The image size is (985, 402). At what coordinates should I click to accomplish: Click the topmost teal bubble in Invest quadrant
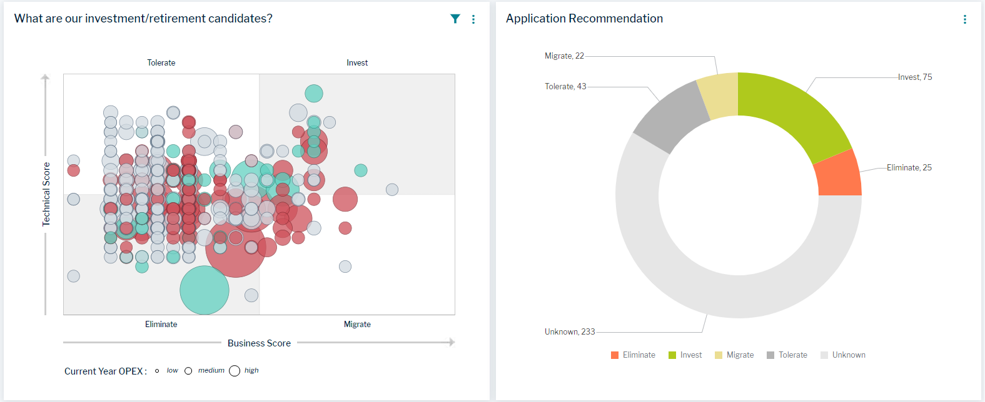(x=314, y=94)
